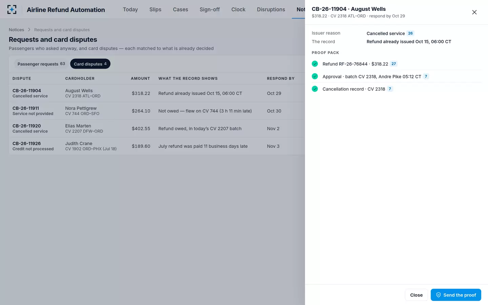Screen dimensions: 488x305
Task: Open dispute row CB-26-11920
Action: pyautogui.click(x=157, y=128)
